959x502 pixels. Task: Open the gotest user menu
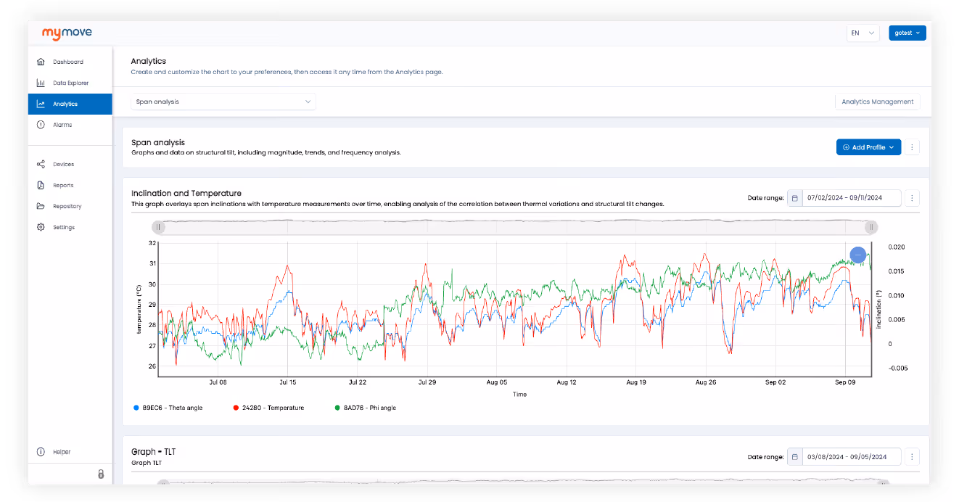point(907,33)
